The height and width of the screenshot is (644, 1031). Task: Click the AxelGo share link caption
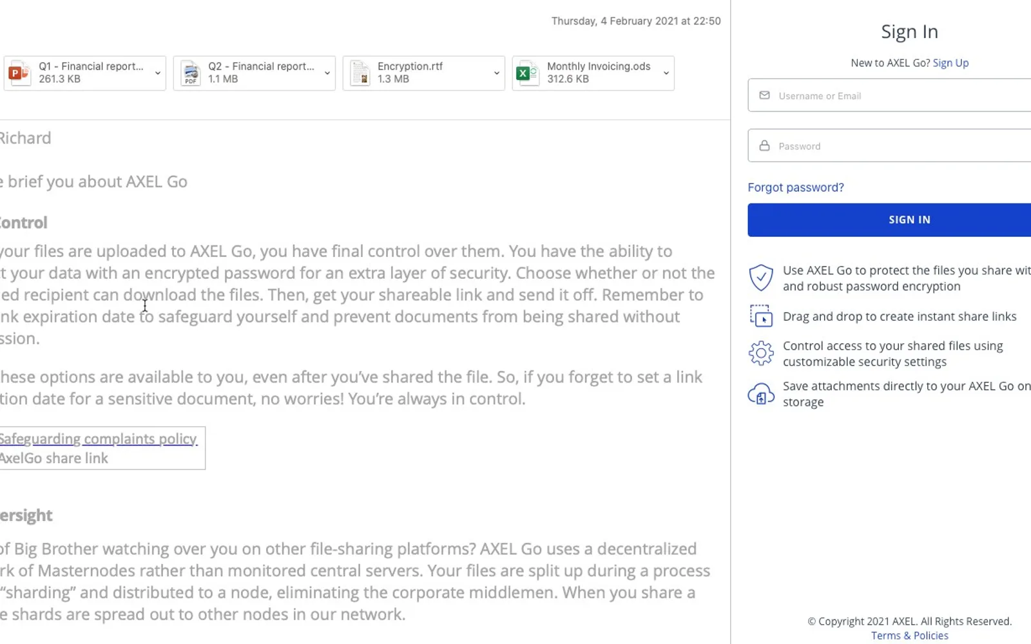click(x=53, y=459)
